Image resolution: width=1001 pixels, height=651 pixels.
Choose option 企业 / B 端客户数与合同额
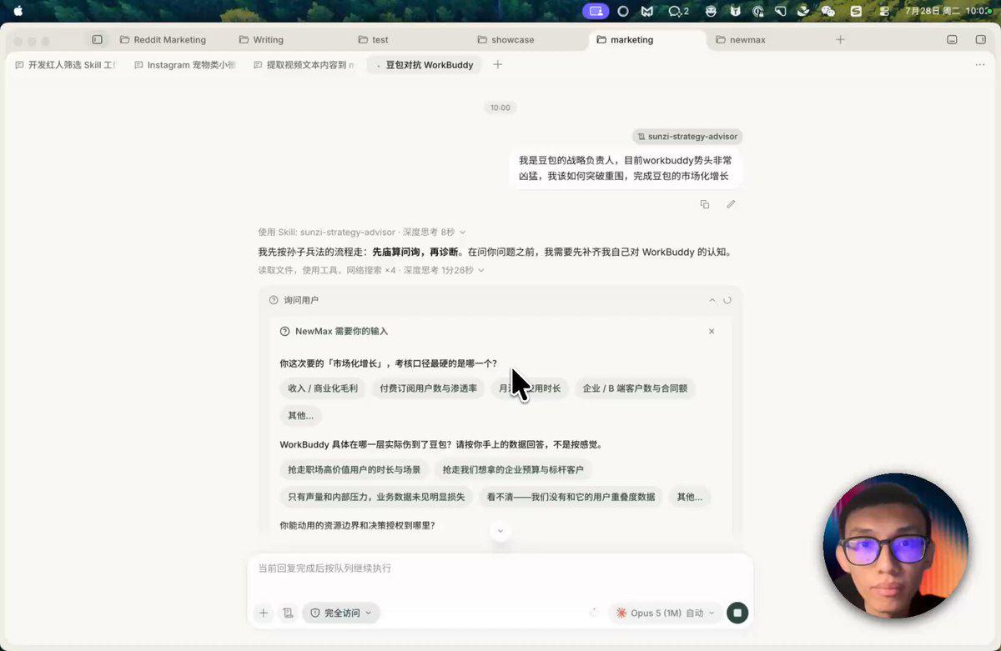[635, 388]
